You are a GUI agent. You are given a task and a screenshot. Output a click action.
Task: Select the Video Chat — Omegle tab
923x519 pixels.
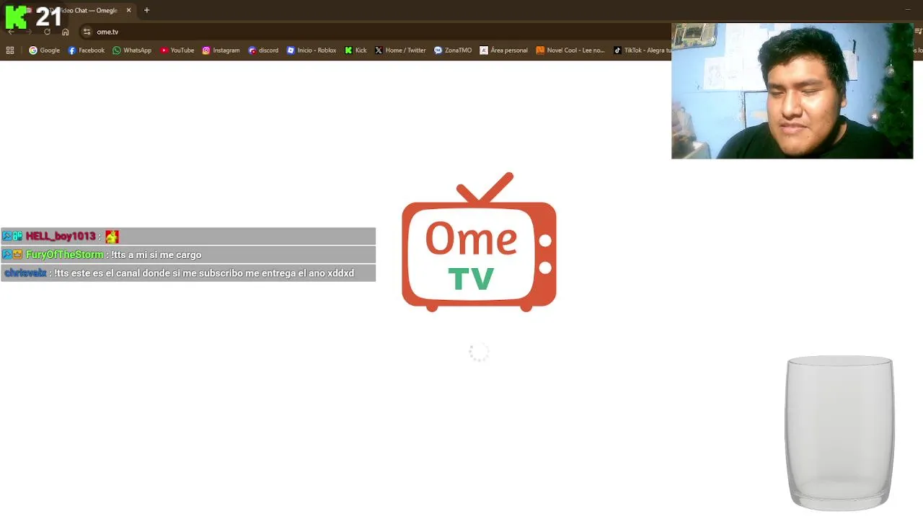point(79,10)
